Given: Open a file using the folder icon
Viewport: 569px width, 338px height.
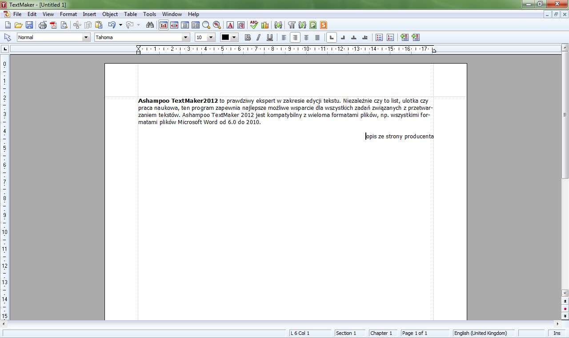Looking at the screenshot, I should point(18,25).
